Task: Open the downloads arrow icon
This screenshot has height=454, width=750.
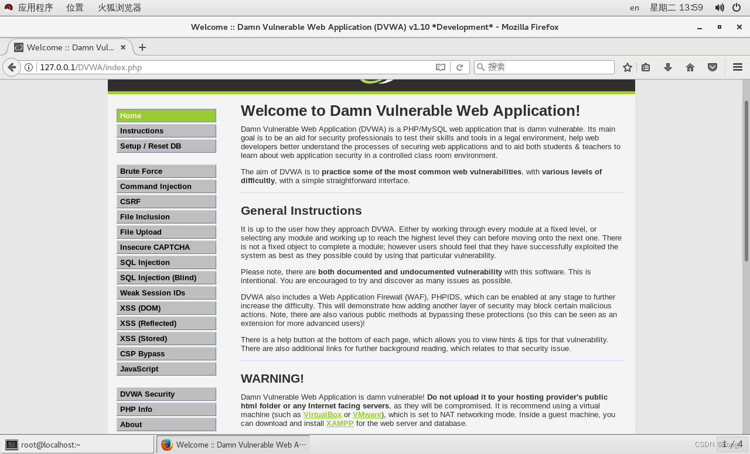Action: (x=667, y=67)
